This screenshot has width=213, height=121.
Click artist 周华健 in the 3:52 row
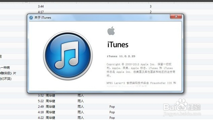click(x=50, y=96)
